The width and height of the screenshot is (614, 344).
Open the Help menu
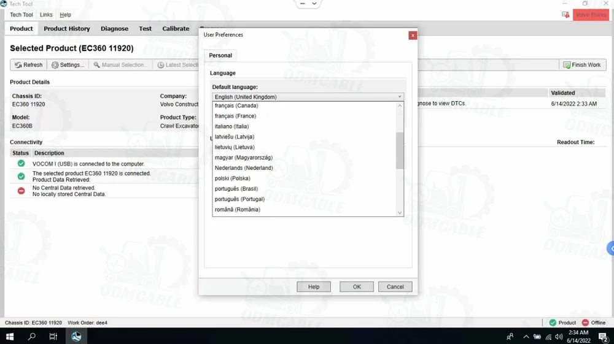point(66,15)
